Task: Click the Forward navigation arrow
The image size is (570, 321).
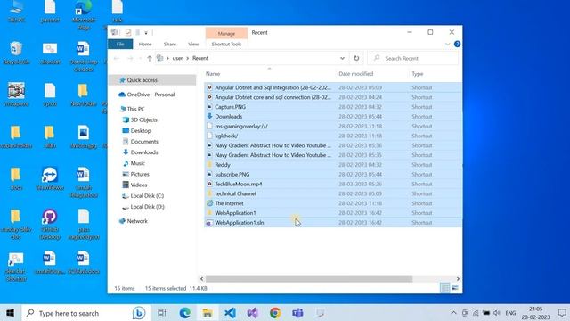Action: (x=130, y=58)
